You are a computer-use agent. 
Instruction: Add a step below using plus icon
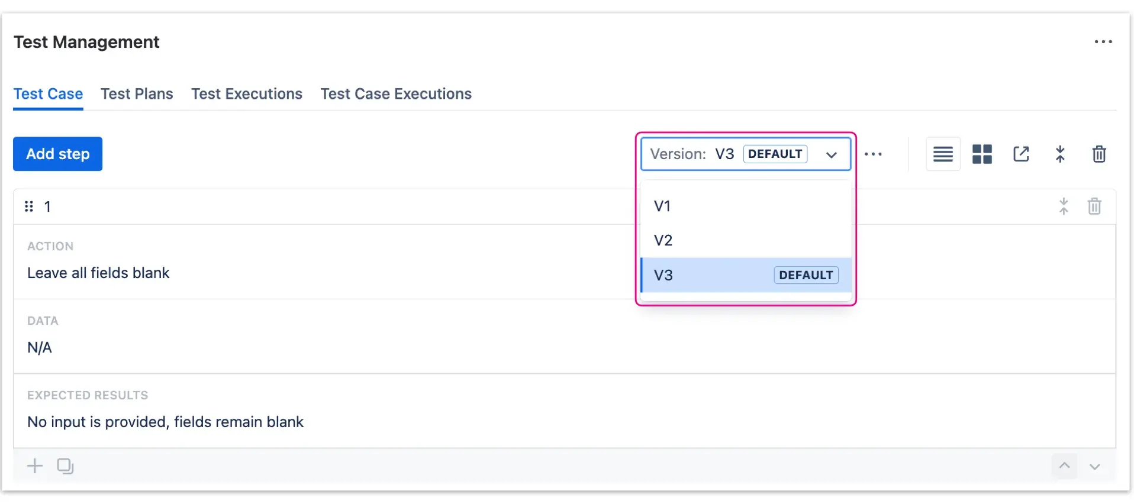34,466
